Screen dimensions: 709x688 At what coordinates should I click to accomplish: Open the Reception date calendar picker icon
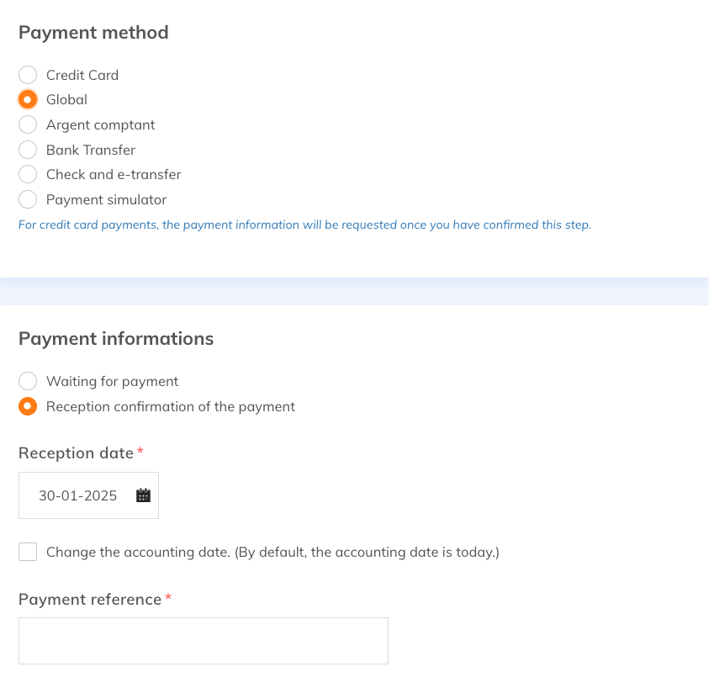pos(143,495)
